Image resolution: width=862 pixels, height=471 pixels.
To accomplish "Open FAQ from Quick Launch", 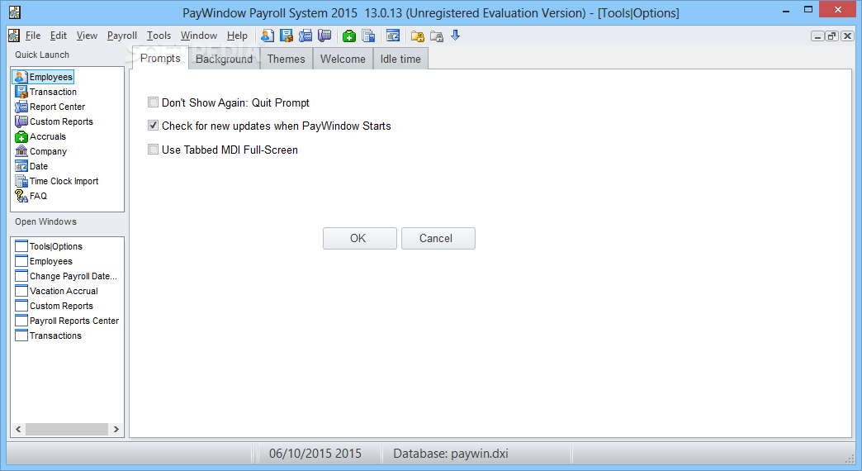I will point(31,196).
